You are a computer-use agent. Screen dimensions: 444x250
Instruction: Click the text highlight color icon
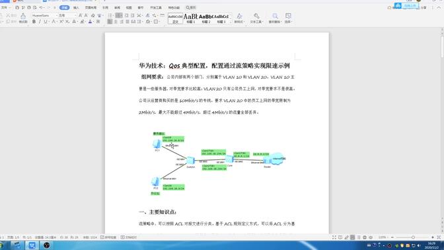82,22
